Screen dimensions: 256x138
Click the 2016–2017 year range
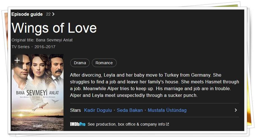pos(45,47)
